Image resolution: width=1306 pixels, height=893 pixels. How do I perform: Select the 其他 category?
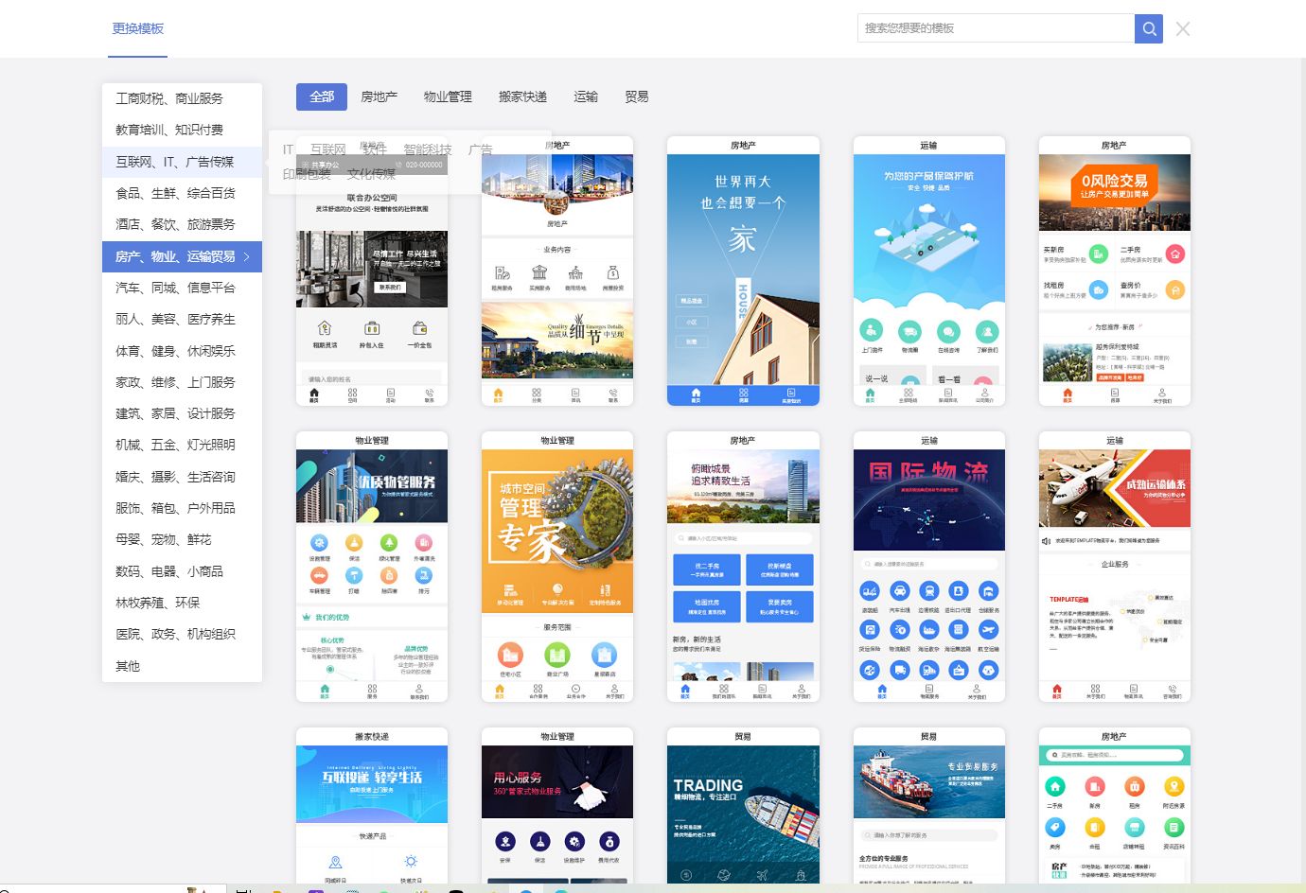182,666
